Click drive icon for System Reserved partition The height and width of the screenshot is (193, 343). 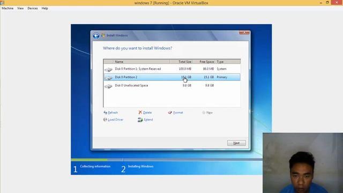(x=108, y=69)
